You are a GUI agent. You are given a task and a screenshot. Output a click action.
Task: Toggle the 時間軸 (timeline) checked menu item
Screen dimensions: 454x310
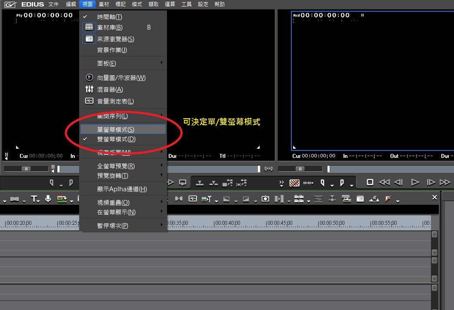110,17
